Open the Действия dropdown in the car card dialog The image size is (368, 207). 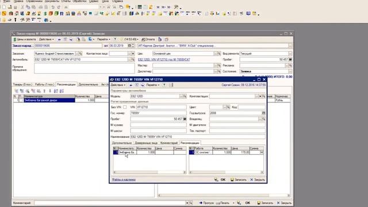[118, 85]
